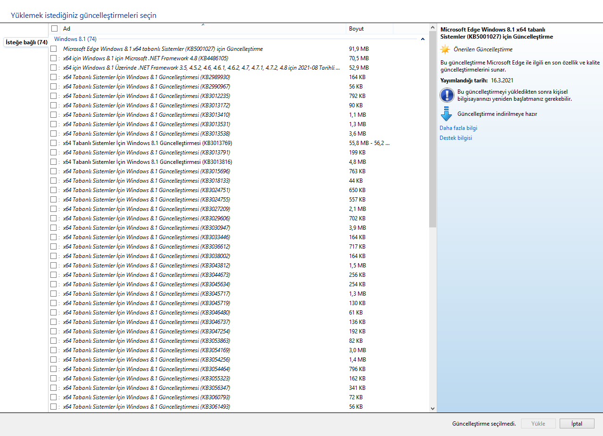Select the KB3013172 update checkbox
This screenshot has height=436, width=603.
point(54,105)
